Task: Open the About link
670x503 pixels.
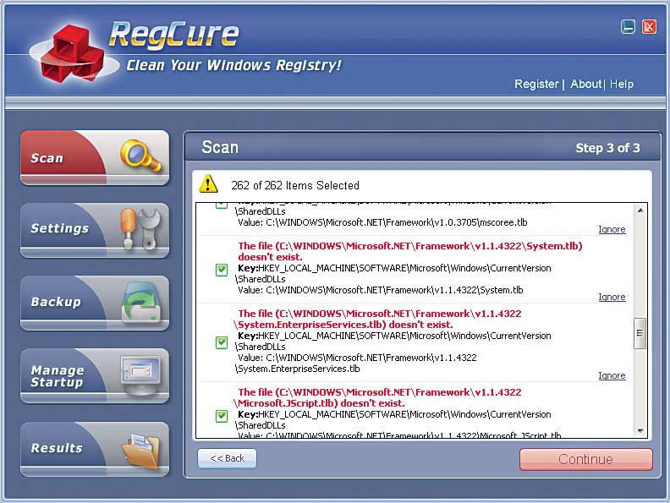Action: click(585, 84)
